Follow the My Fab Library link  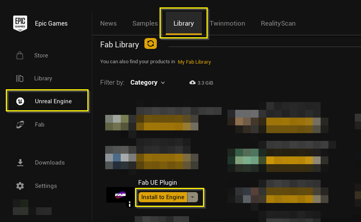194,62
